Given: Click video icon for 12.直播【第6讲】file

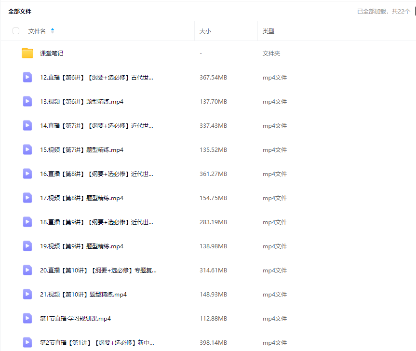Looking at the screenshot, I should tap(27, 77).
